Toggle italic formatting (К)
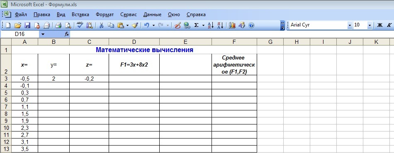The width and height of the screenshot is (394, 153). click(x=389, y=25)
